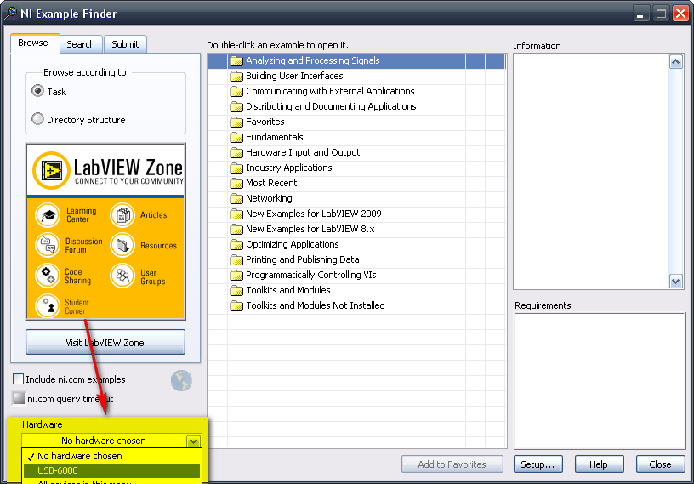Select the Networking row text
The image size is (694, 484).
pyautogui.click(x=269, y=198)
